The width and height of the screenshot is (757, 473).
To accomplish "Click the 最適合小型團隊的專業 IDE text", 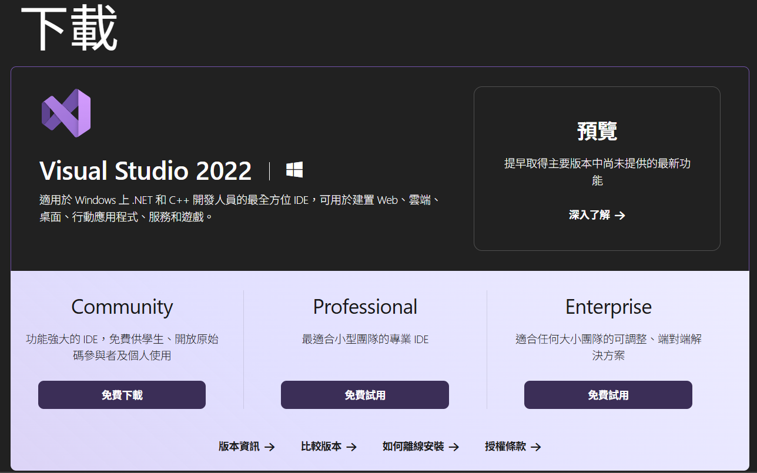I will (366, 339).
